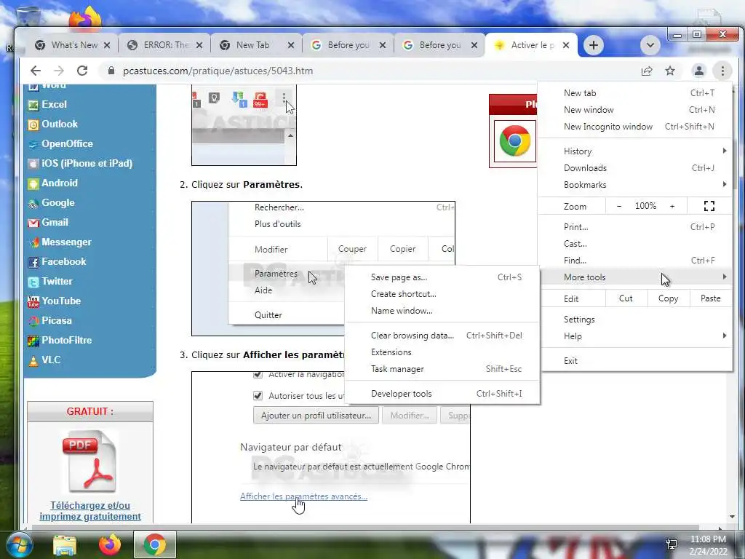Choose Exit from Chrome menu
The height and width of the screenshot is (559, 745).
click(637, 361)
